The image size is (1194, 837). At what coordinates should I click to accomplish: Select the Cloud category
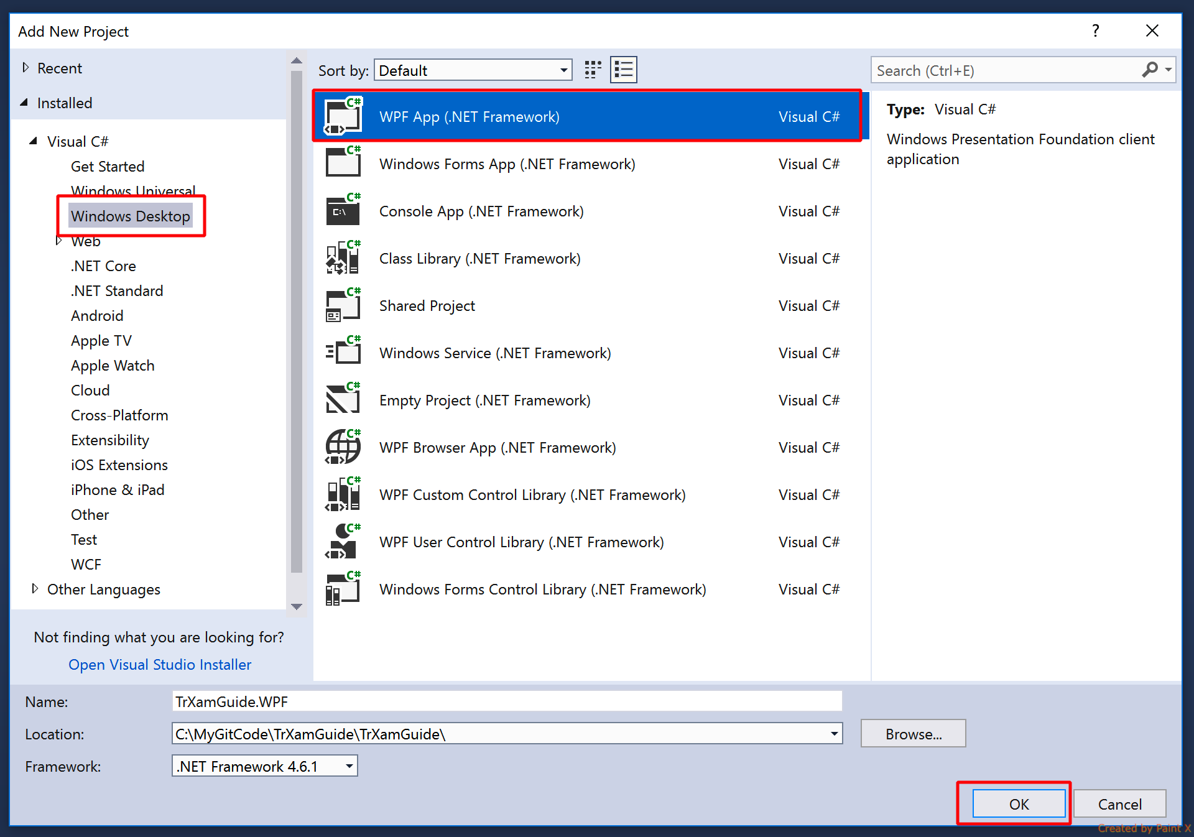pos(90,390)
